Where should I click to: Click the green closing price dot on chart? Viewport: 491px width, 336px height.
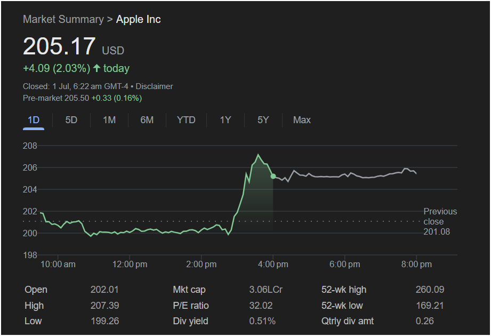273,177
